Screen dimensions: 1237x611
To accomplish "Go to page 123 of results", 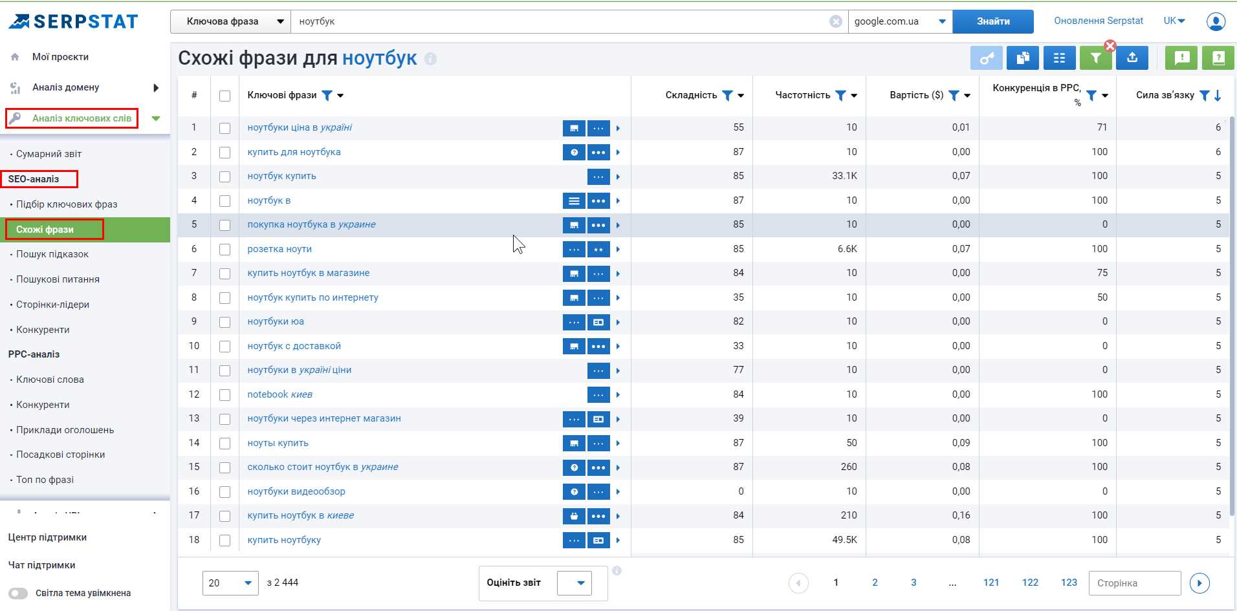I will point(1069,583).
